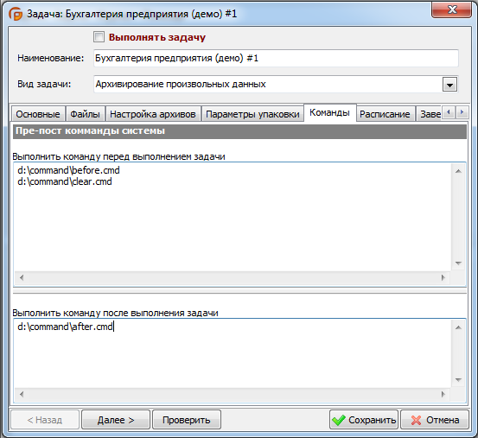478x438 pixels.
Task: Click left arrow of post-task horizontal scrollbar
Action: [x=22, y=394]
